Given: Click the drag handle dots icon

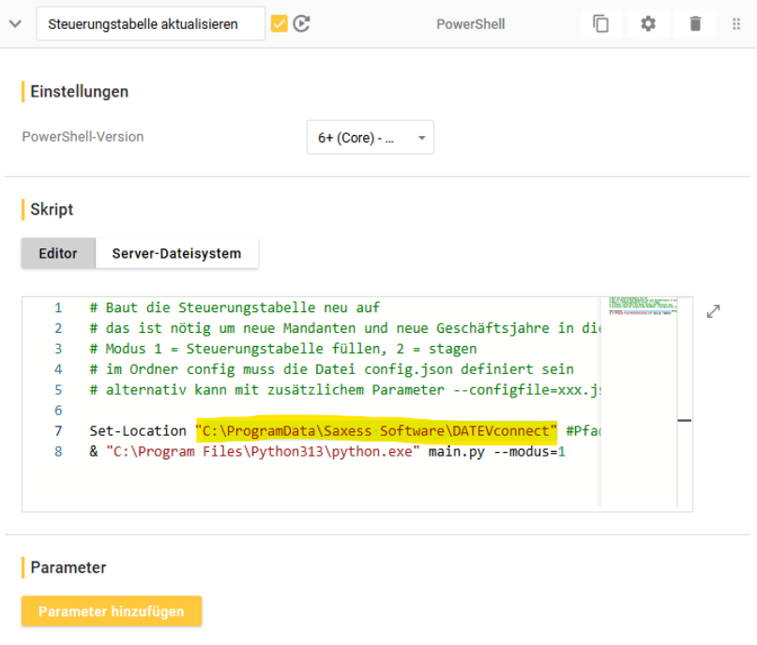Looking at the screenshot, I should (736, 24).
